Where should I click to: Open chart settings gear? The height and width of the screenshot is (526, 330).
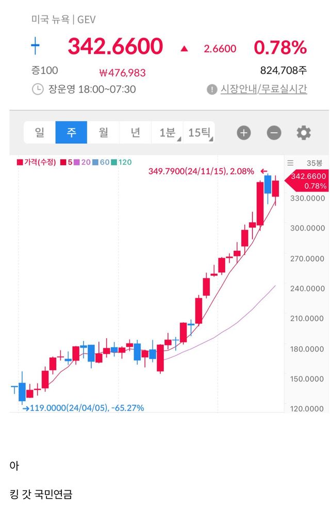point(304,133)
